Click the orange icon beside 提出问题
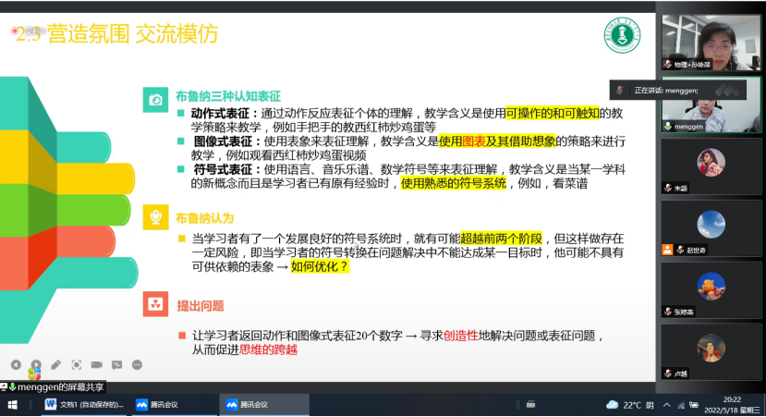Image resolution: width=766 pixels, height=417 pixels. (x=156, y=305)
